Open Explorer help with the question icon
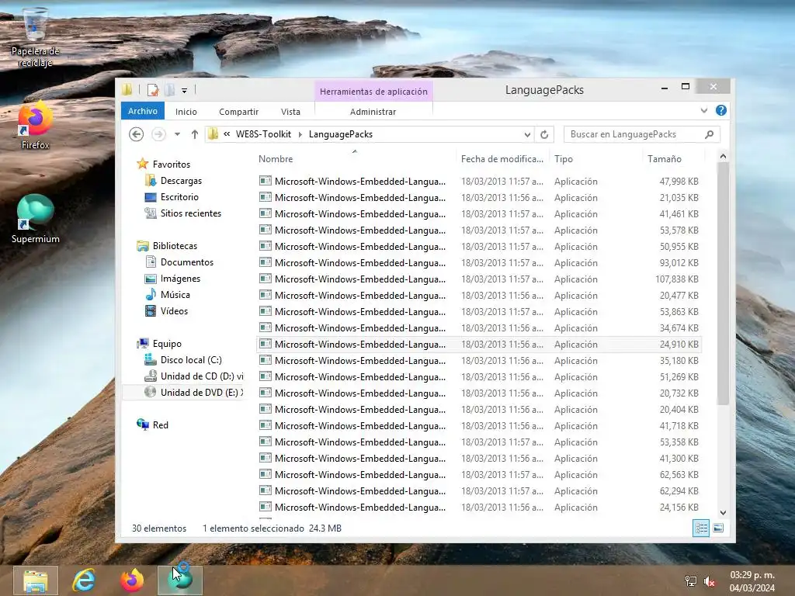795x596 pixels. click(721, 110)
